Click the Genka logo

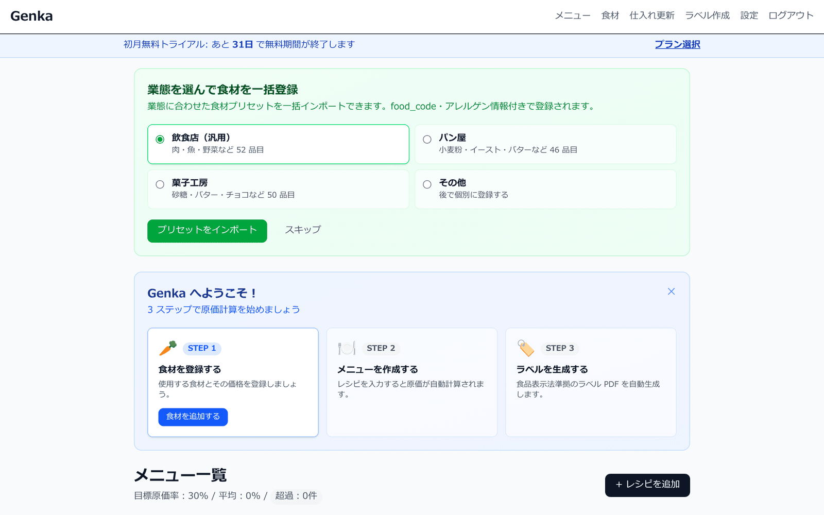[31, 16]
